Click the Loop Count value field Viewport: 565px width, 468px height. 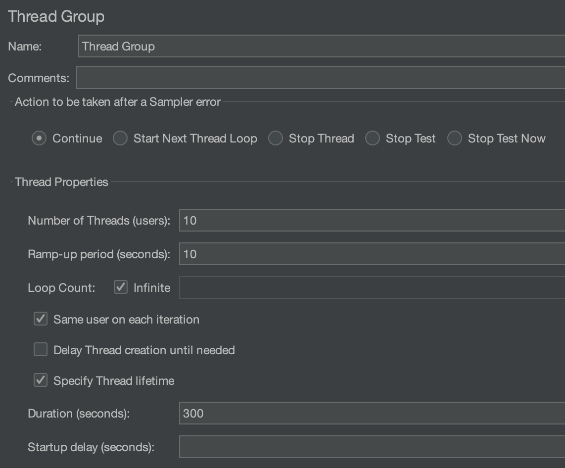[x=372, y=288]
